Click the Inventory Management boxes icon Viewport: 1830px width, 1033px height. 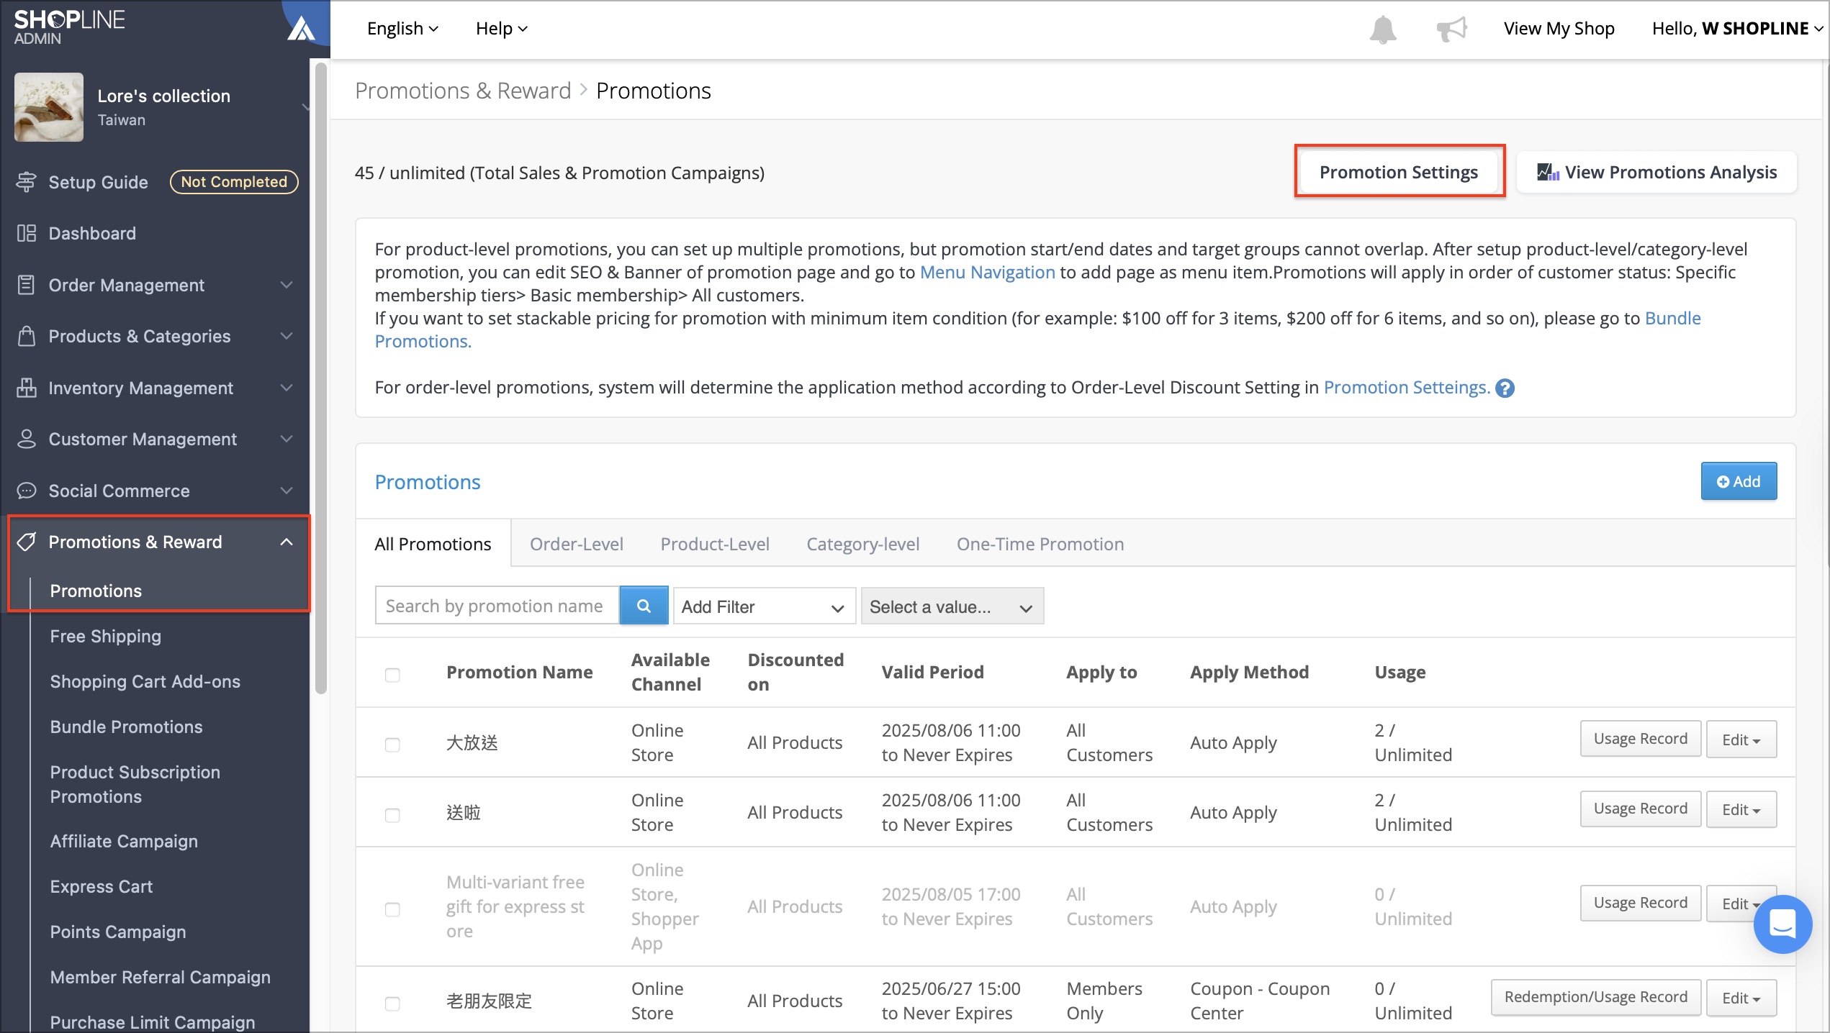tap(27, 388)
